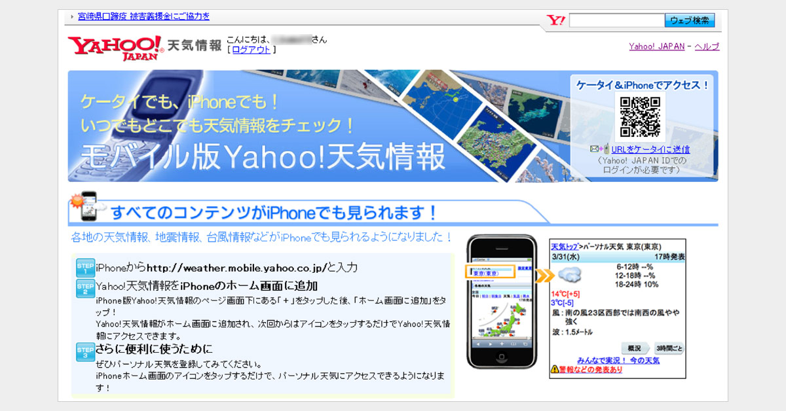Open the ヘルプ help link
Viewport: 786px width, 411px height.
[x=707, y=46]
